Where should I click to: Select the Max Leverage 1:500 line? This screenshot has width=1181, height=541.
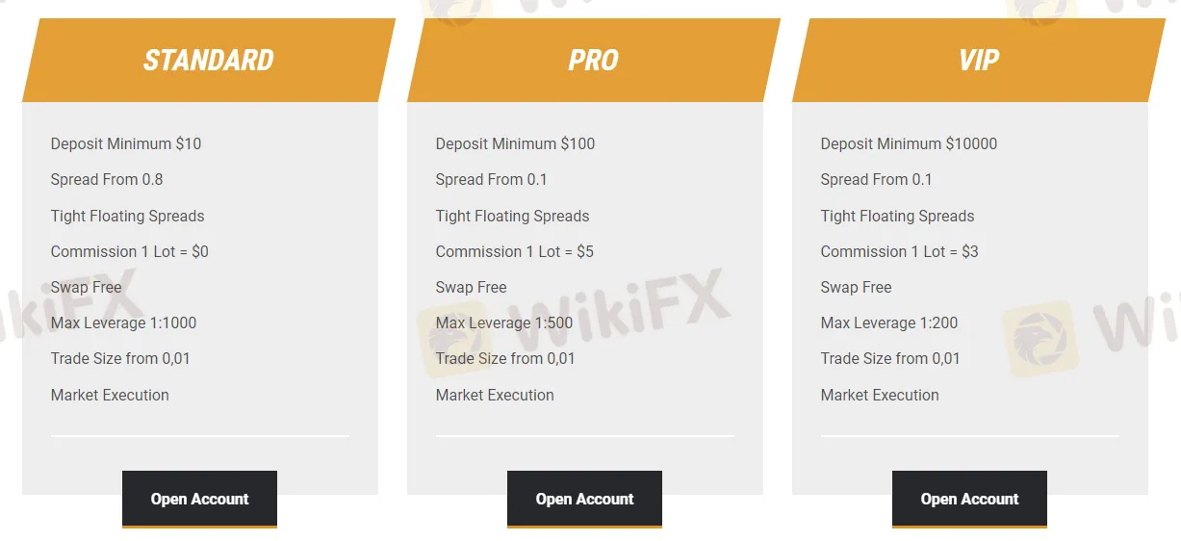click(504, 322)
